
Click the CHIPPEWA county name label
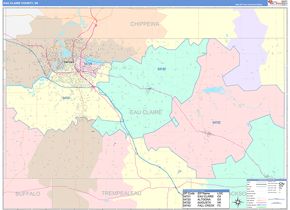(147, 23)
